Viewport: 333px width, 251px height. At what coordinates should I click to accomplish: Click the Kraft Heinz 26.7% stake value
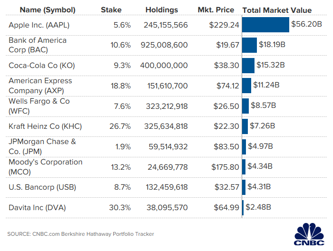(121, 126)
